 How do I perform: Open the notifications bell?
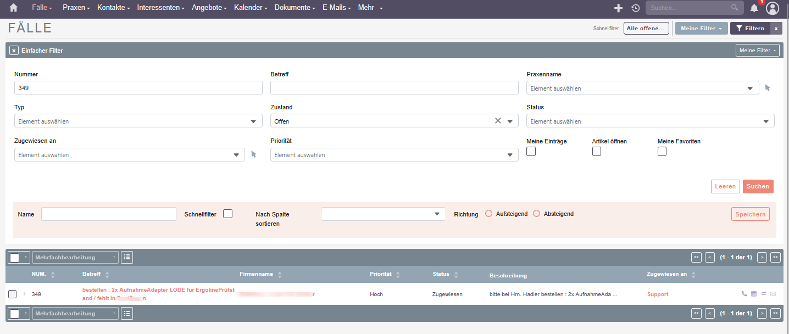pos(754,8)
